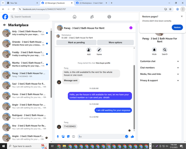Dismiss the Restore pages popup
This screenshot has height=149, width=186.
pos(182,16)
